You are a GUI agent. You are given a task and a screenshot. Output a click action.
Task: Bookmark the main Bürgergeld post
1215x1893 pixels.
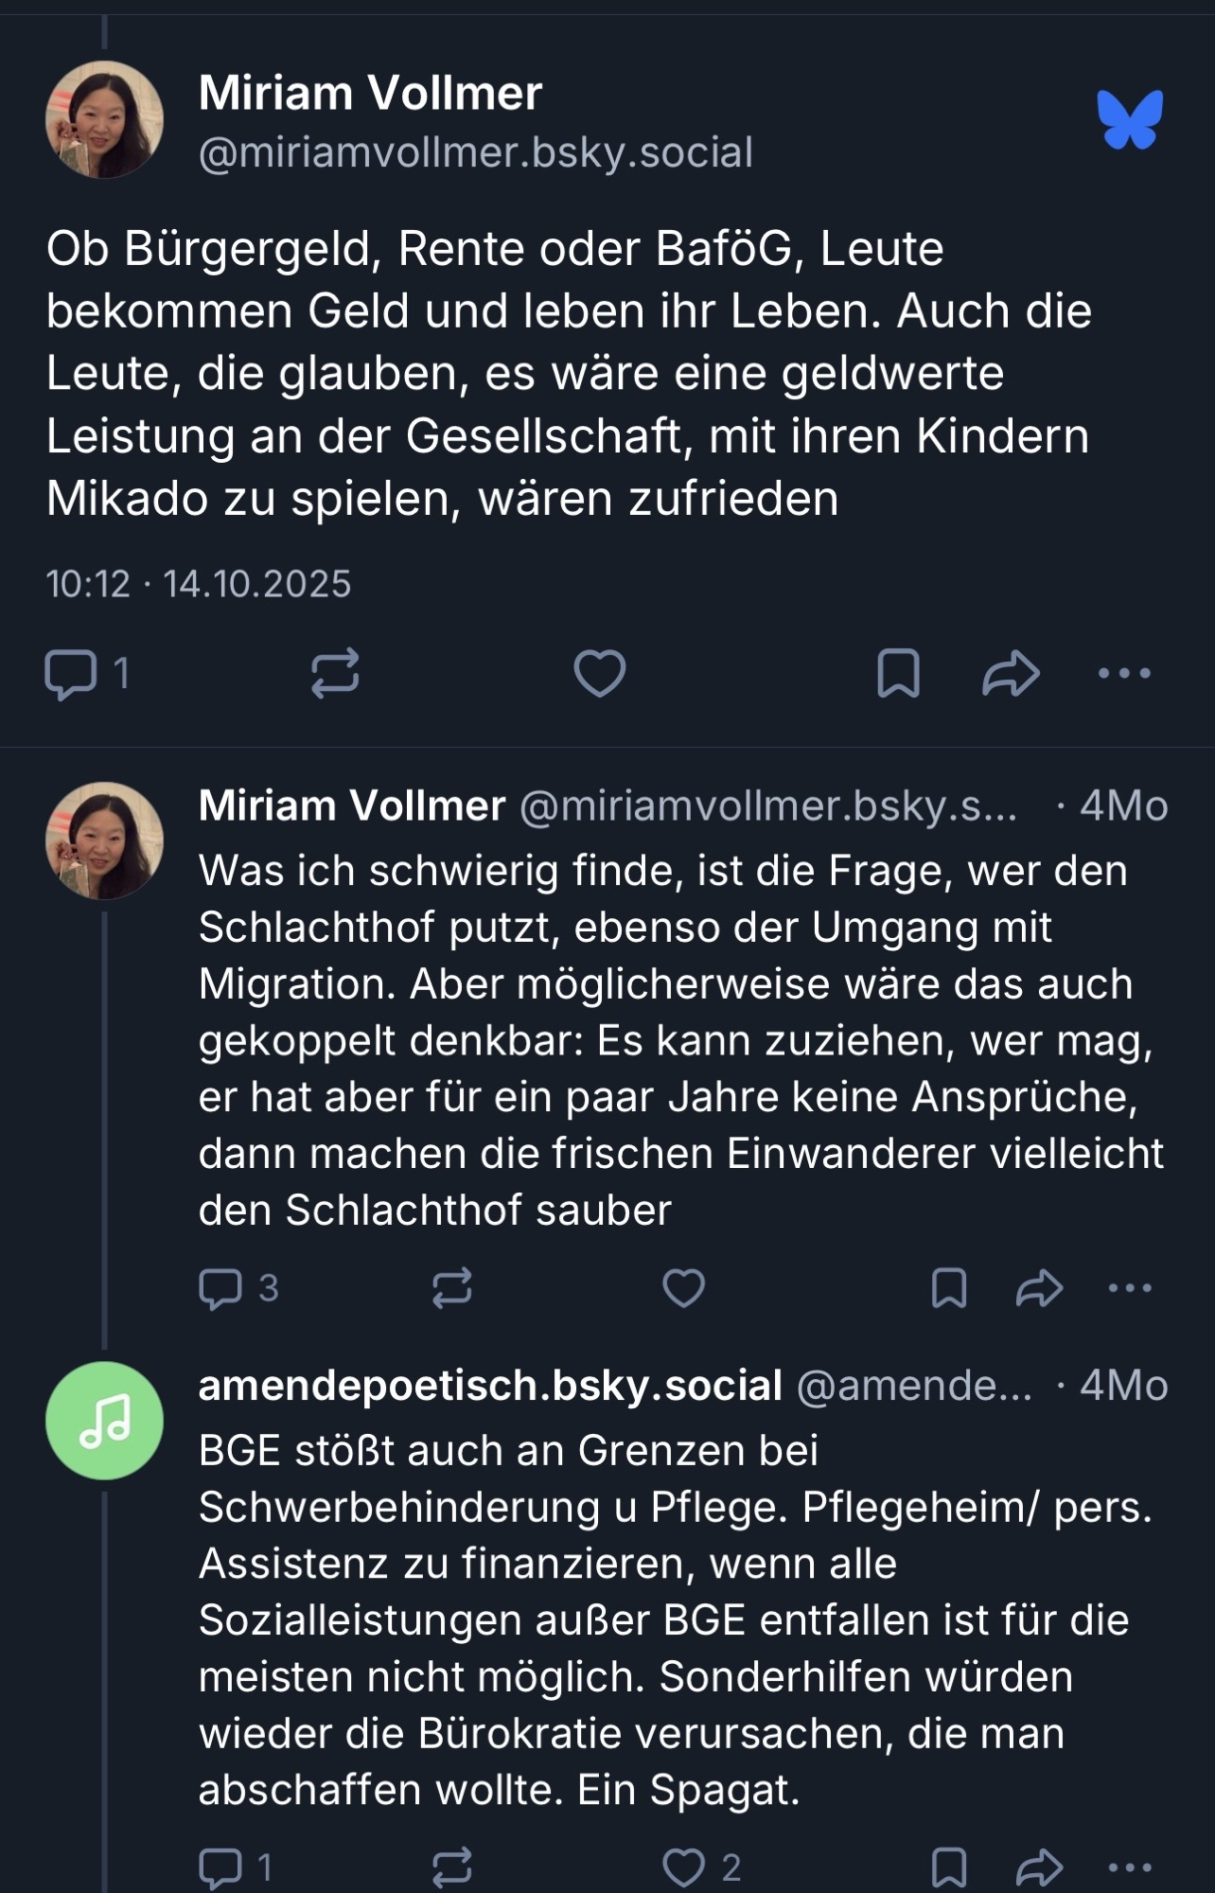tap(898, 674)
